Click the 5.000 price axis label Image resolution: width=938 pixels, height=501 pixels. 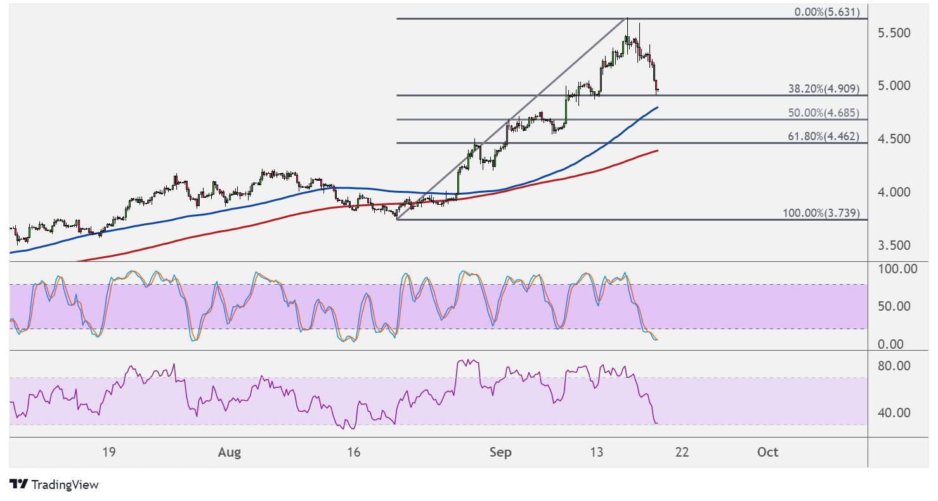[894, 86]
